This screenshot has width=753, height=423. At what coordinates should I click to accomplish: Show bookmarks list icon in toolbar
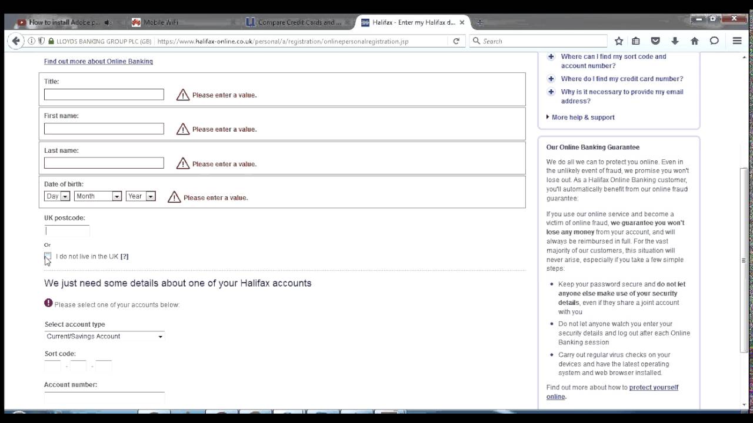coord(636,41)
